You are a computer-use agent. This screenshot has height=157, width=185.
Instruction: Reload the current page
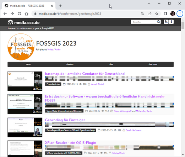[x=19, y=14]
